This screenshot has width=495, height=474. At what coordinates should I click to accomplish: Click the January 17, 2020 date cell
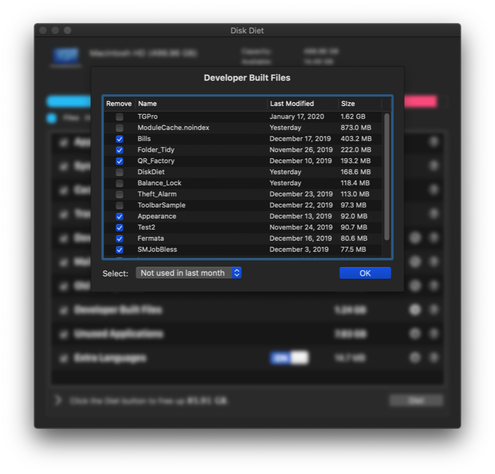click(x=297, y=116)
